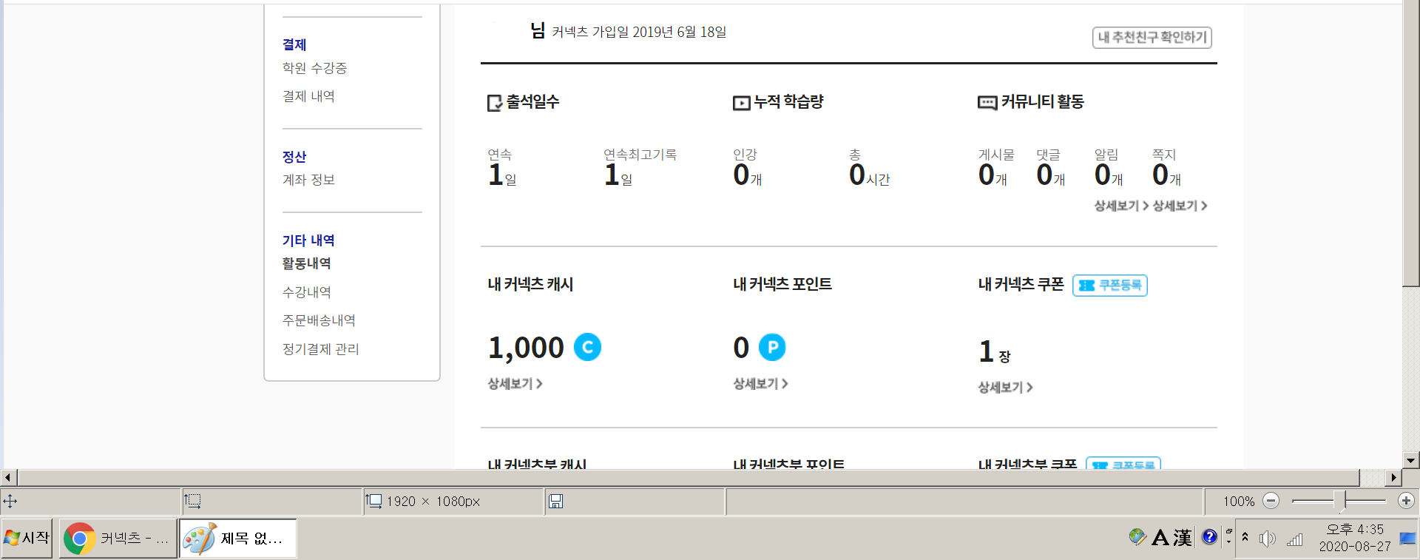1420x560 pixels.
Task: Click the 기타 내역 section heading
Action: pos(308,240)
